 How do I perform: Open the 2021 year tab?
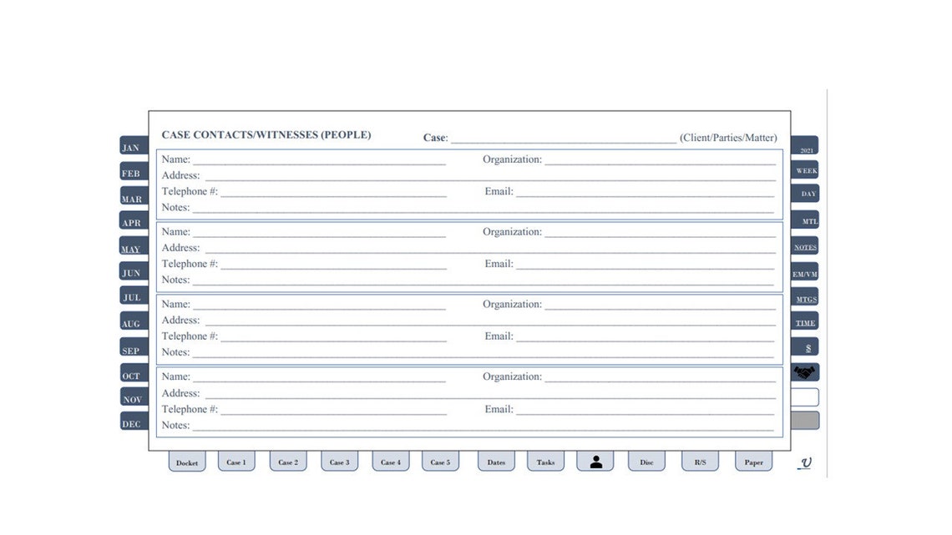[x=804, y=144]
